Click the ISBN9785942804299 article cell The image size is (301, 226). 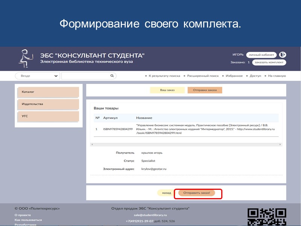tap(118, 129)
